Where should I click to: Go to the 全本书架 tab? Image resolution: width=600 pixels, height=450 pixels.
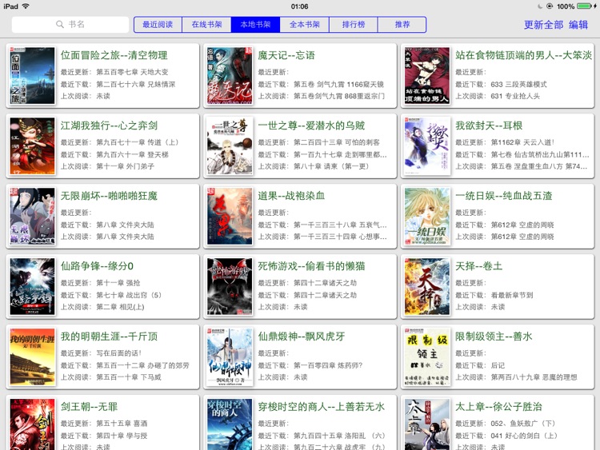(x=305, y=25)
